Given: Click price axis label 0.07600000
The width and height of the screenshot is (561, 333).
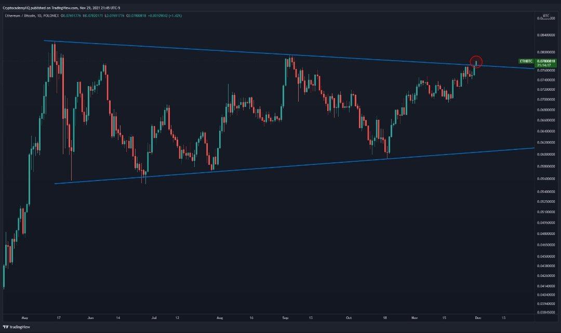Looking at the screenshot, I should [x=546, y=71].
